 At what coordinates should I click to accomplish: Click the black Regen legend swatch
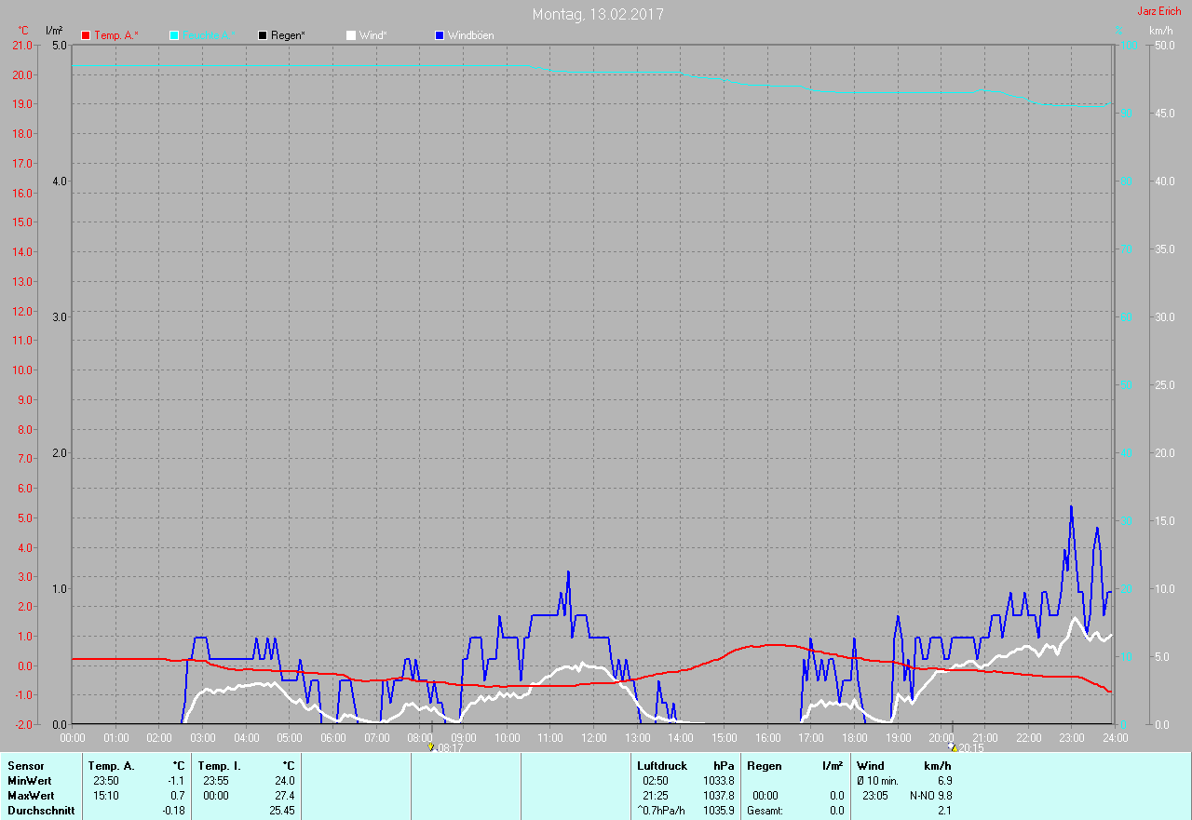[263, 35]
